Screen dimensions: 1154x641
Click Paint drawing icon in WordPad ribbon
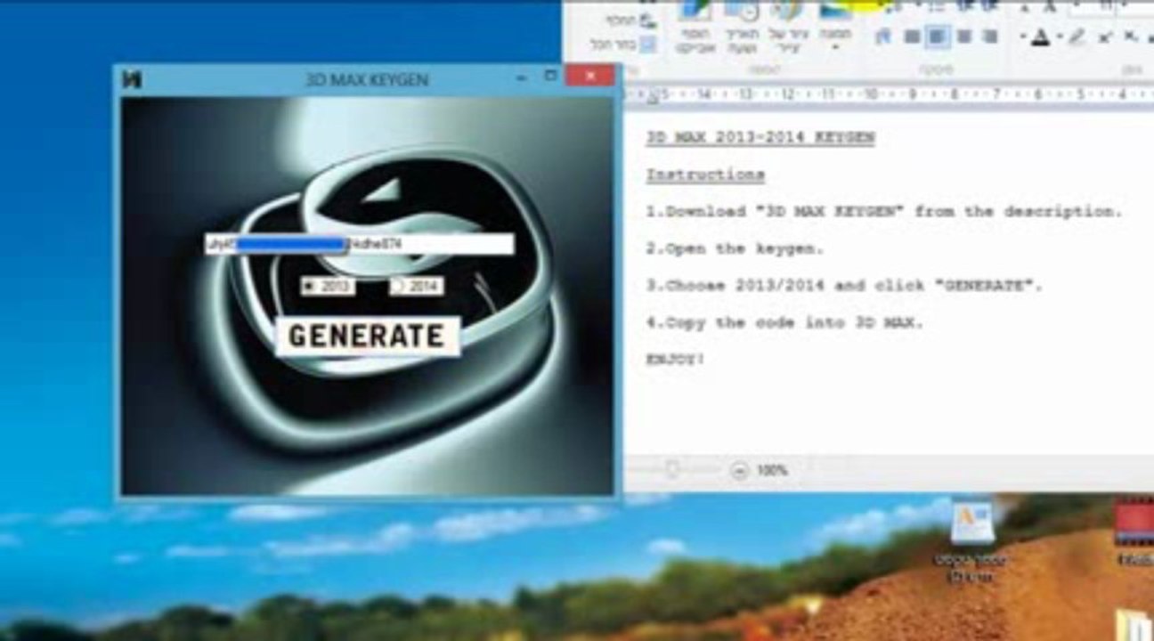point(786,11)
